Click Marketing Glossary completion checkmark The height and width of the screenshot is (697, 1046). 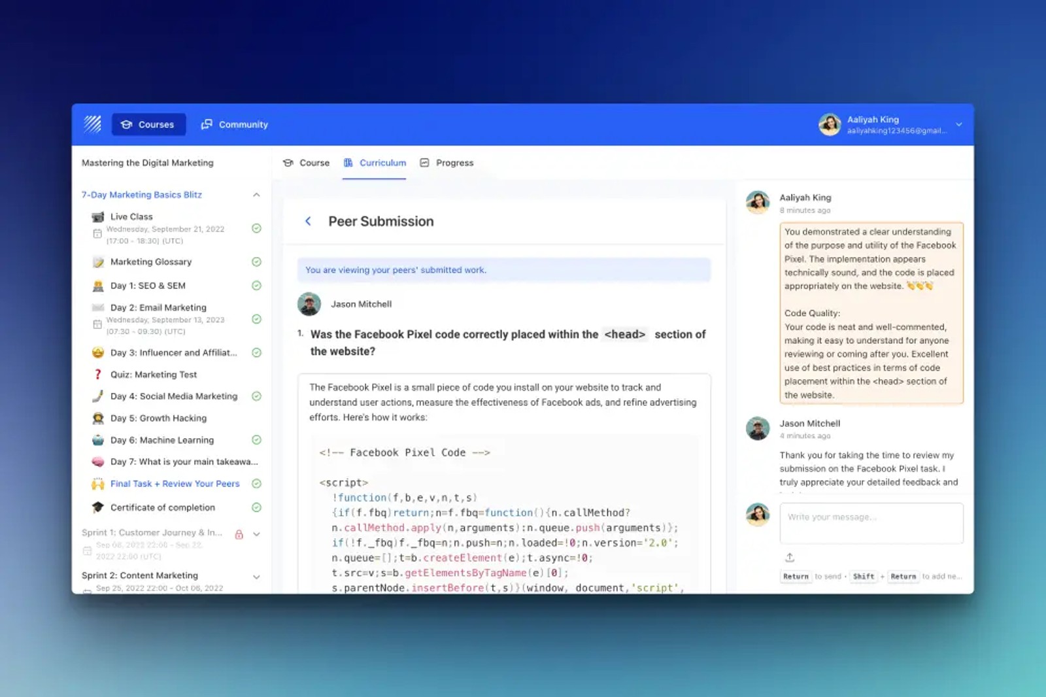pyautogui.click(x=256, y=262)
